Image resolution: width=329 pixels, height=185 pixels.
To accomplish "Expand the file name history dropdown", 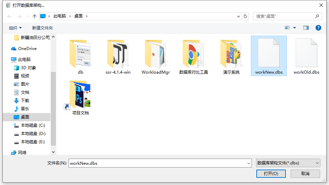I will click(249, 163).
